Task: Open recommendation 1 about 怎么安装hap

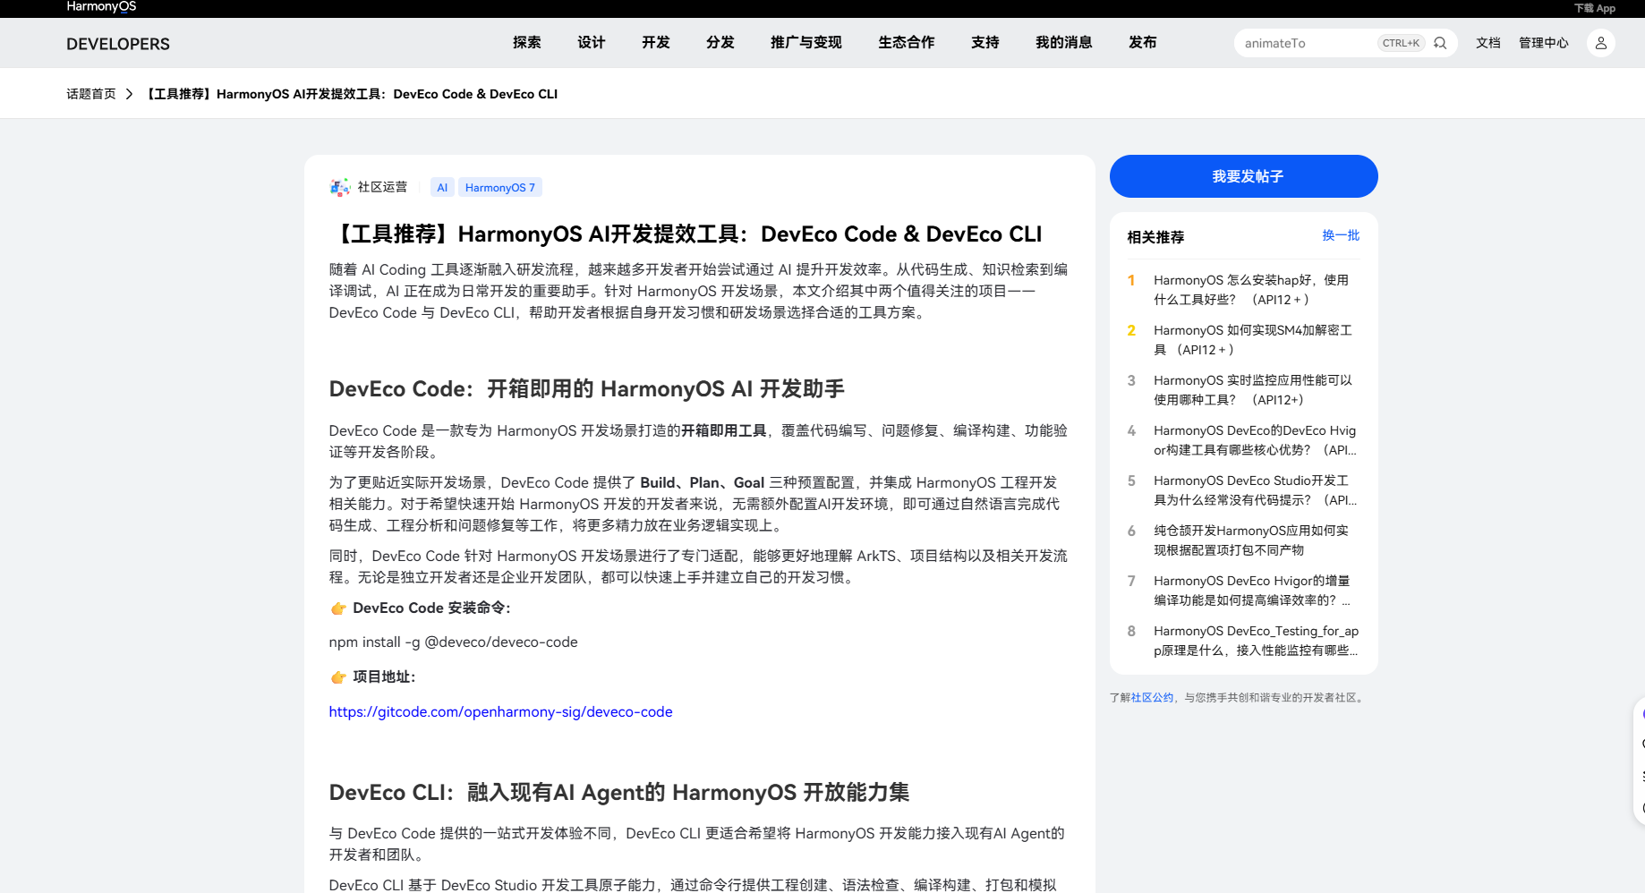Action: 1251,290
